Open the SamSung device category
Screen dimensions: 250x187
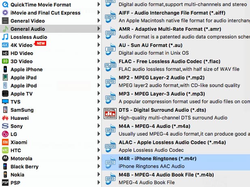(51, 110)
